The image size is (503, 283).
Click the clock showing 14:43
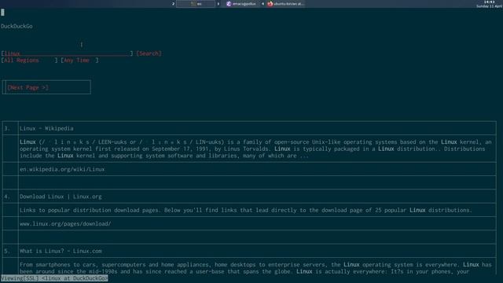[x=489, y=2]
